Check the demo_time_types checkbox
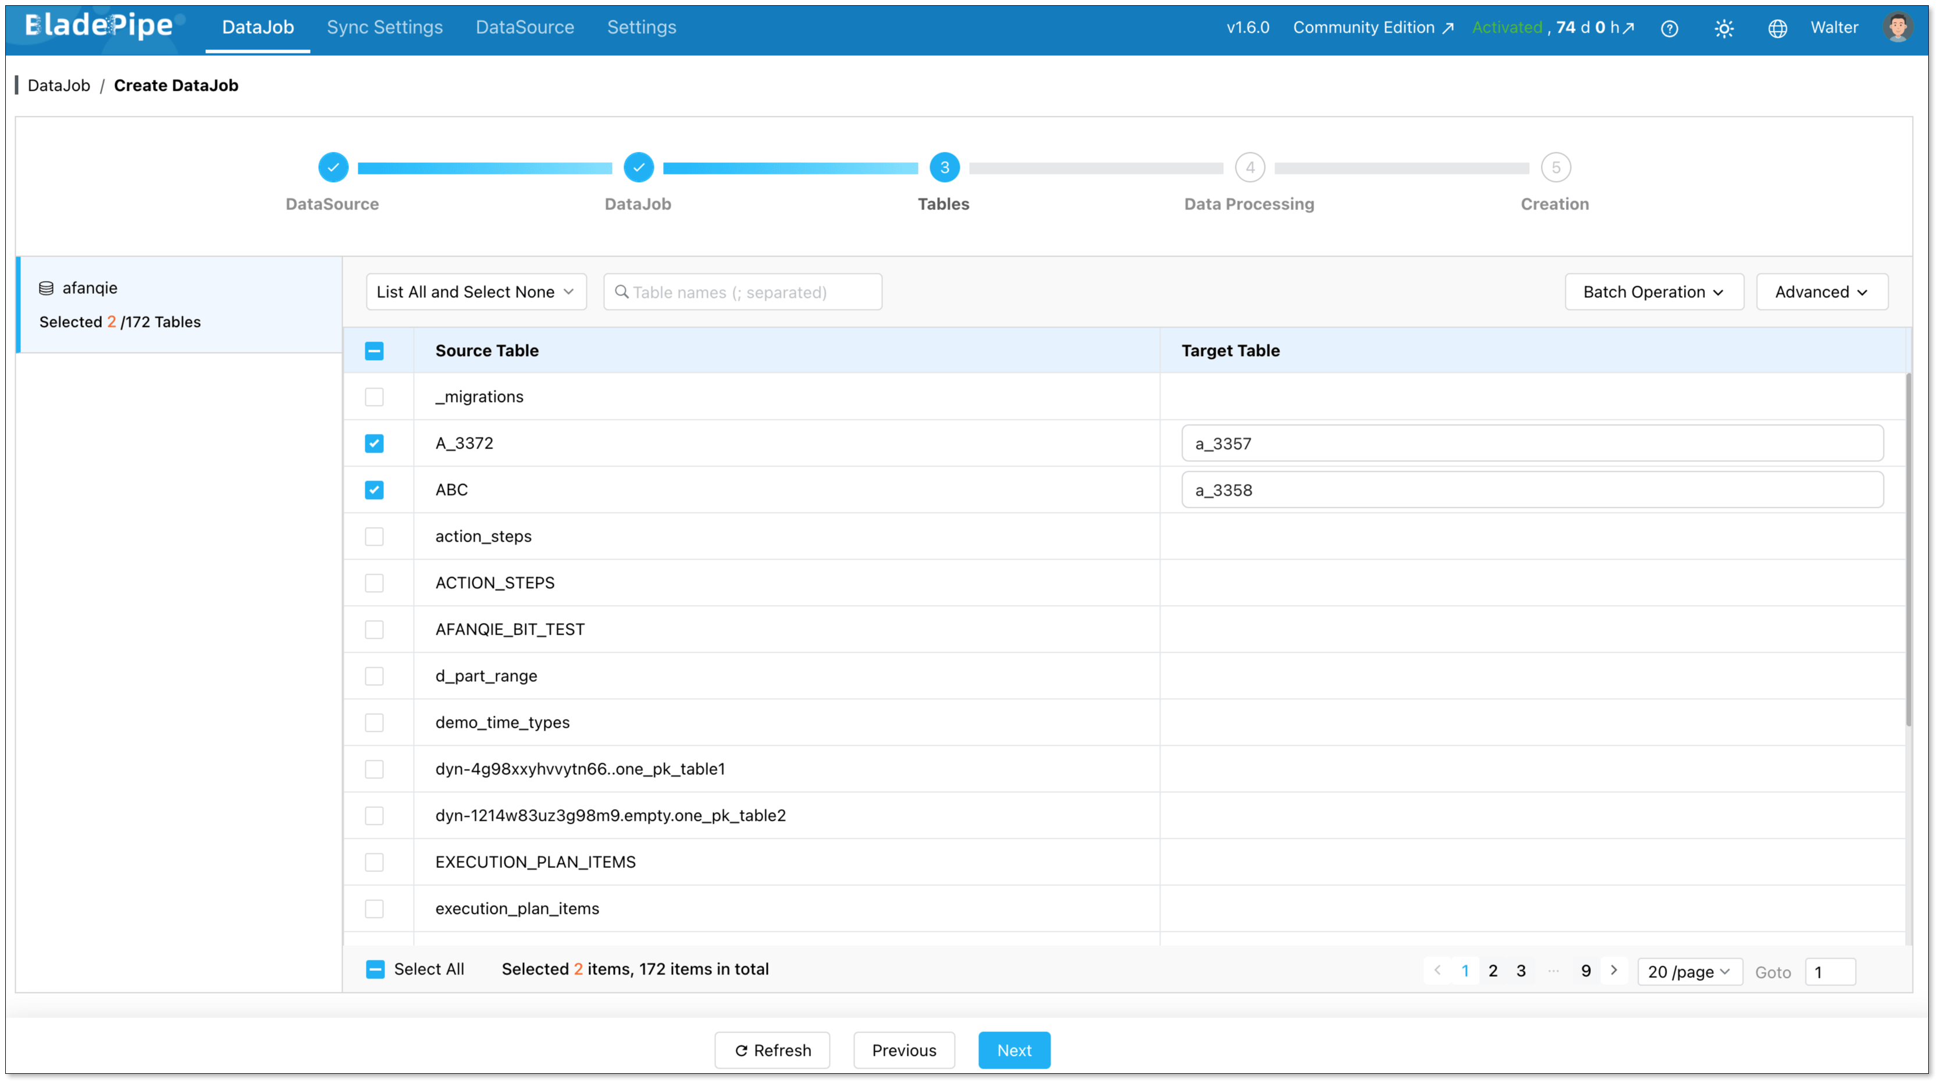The height and width of the screenshot is (1082, 1937). coord(373,722)
